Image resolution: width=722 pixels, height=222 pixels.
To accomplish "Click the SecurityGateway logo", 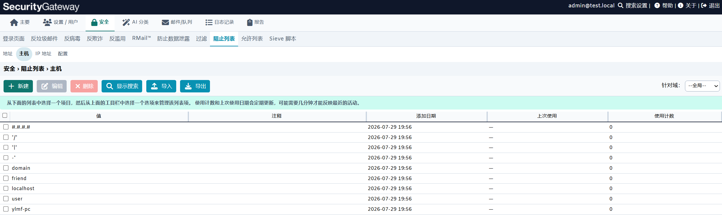I will tap(41, 7).
